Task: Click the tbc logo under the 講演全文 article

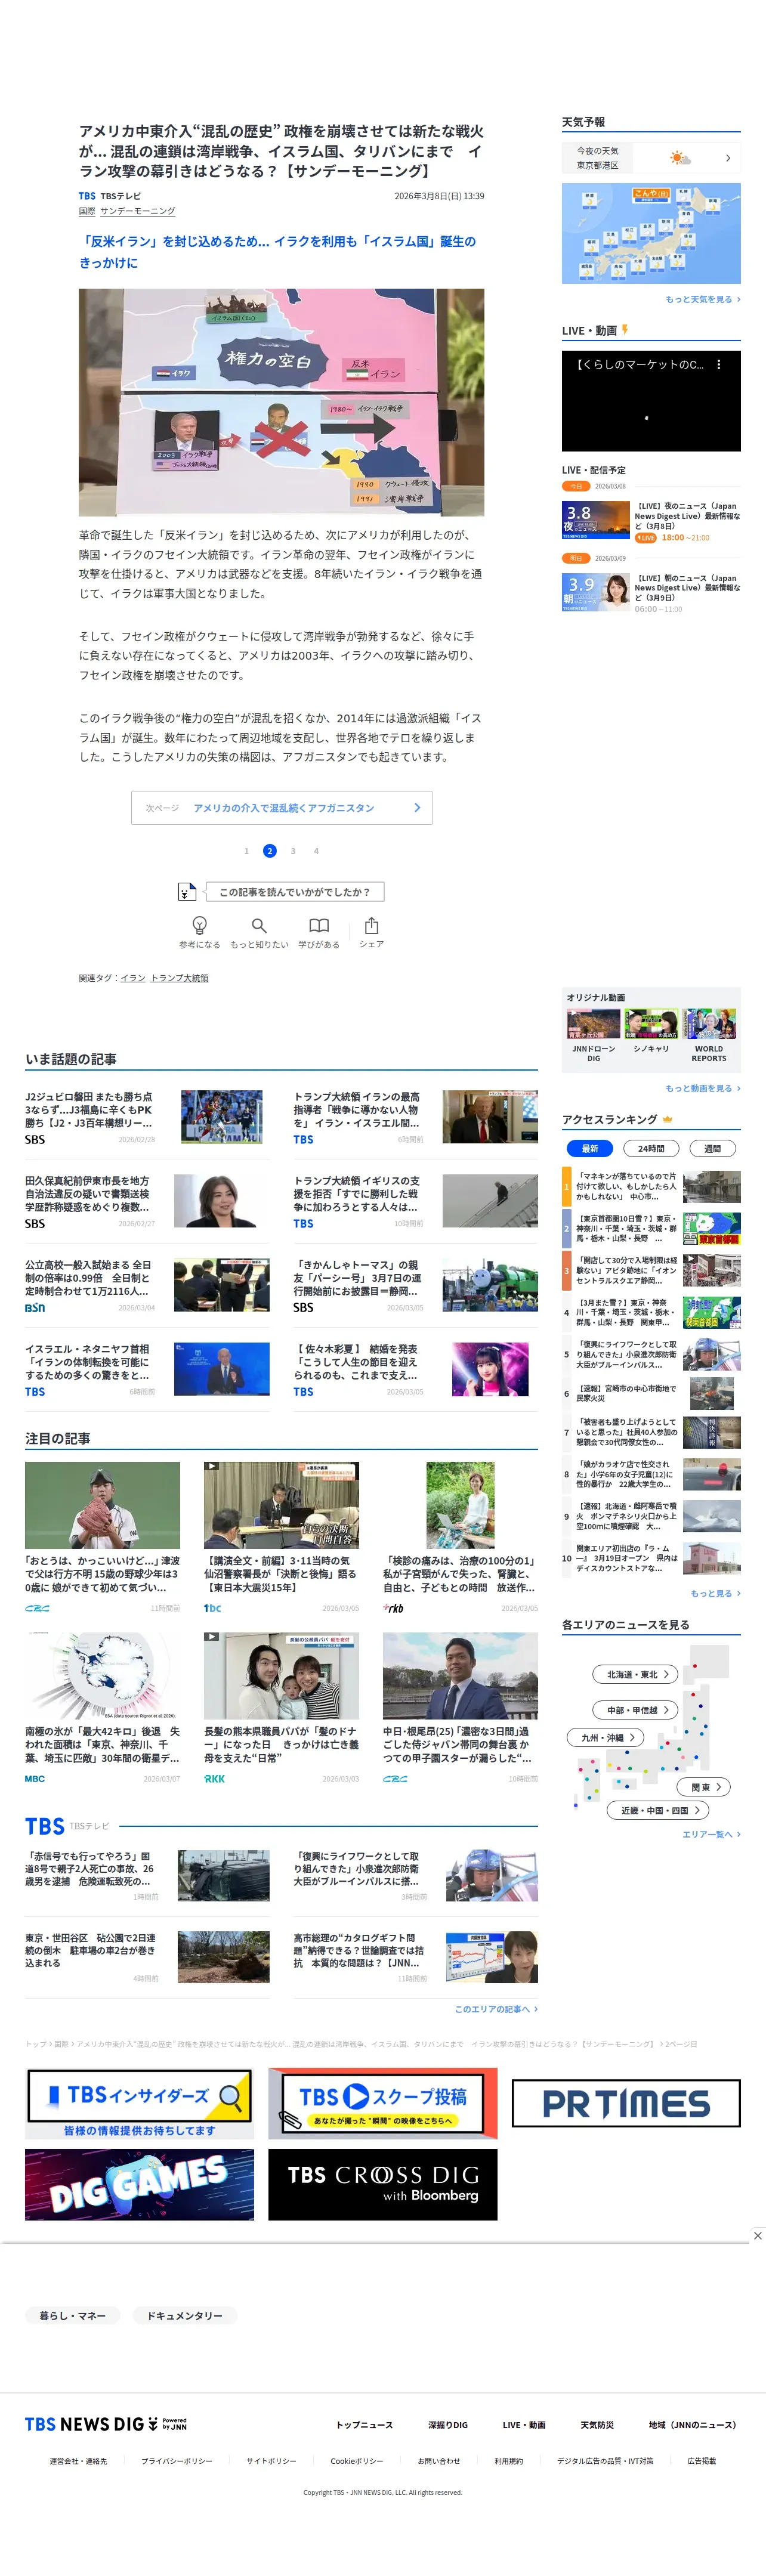Action: [212, 1608]
